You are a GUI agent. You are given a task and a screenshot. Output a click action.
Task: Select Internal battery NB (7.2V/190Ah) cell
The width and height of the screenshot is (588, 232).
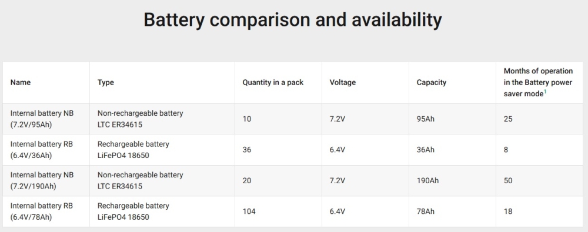click(42, 180)
